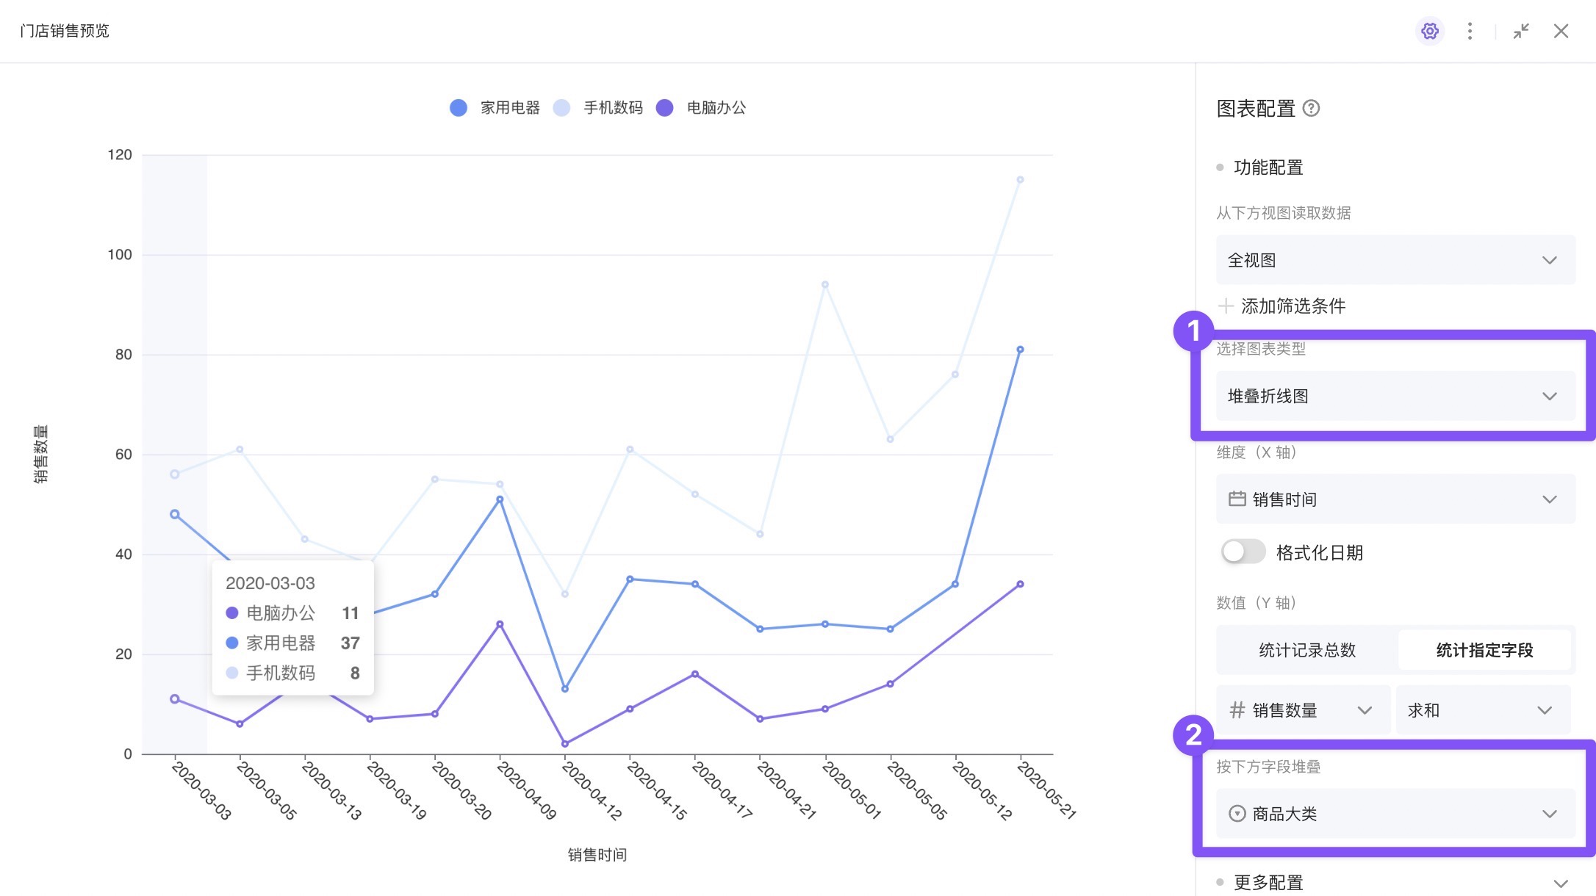This screenshot has height=896, width=1596.
Task: Switch to 统计记录总数 tab
Action: coord(1306,650)
